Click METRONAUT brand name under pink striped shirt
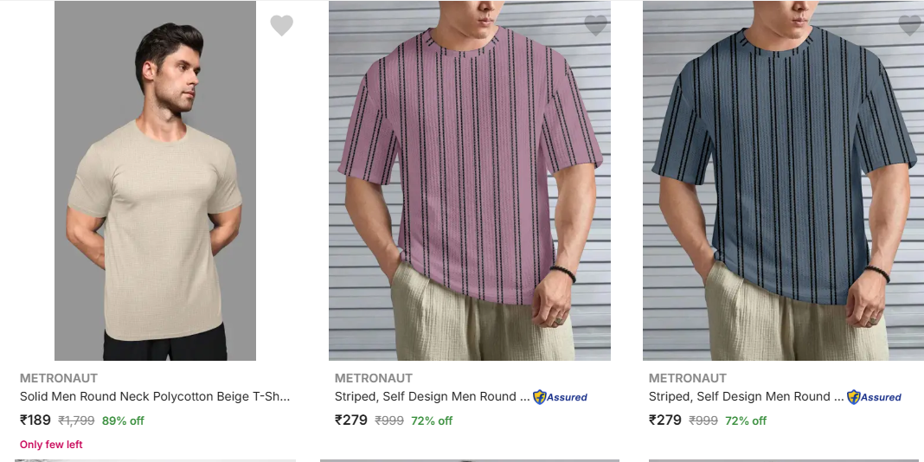The image size is (924, 462). point(374,378)
